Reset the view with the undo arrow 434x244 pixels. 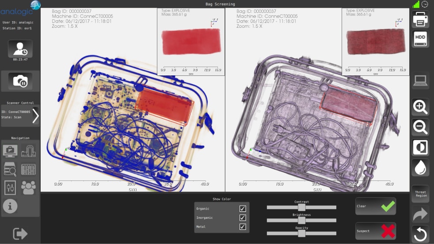coord(420,234)
